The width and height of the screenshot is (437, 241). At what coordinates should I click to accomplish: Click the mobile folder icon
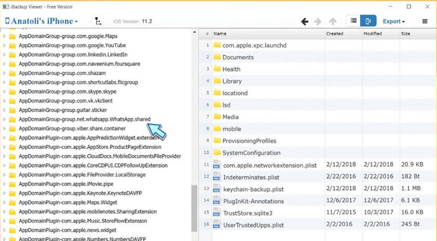point(217,129)
